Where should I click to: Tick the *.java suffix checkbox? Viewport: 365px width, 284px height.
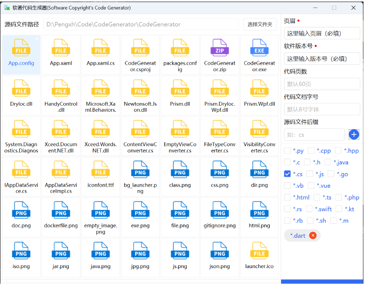coord(328,162)
